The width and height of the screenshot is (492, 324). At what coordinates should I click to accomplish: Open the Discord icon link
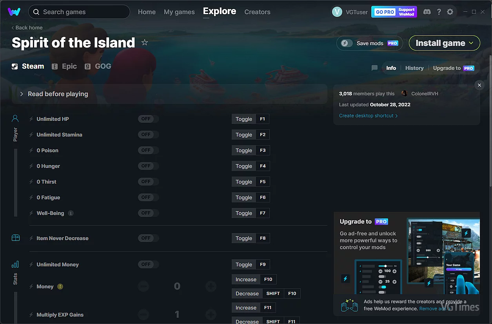(x=427, y=12)
